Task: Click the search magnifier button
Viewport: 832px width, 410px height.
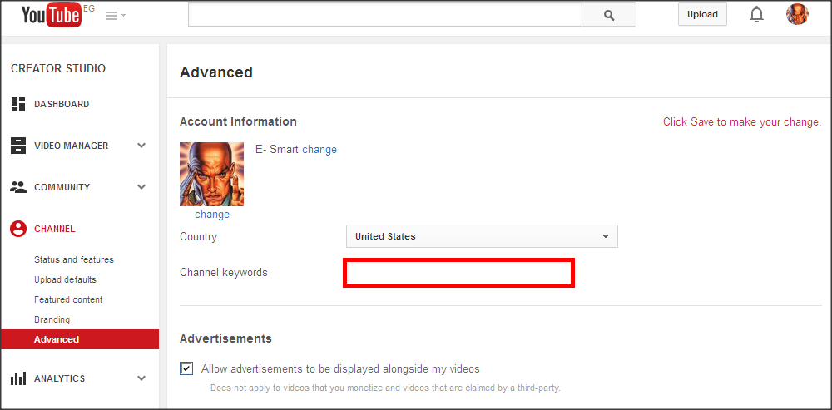Action: coord(609,15)
